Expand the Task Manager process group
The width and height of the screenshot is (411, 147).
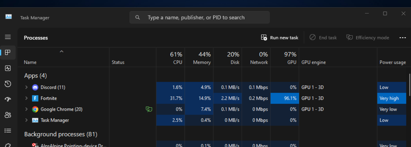(x=27, y=120)
